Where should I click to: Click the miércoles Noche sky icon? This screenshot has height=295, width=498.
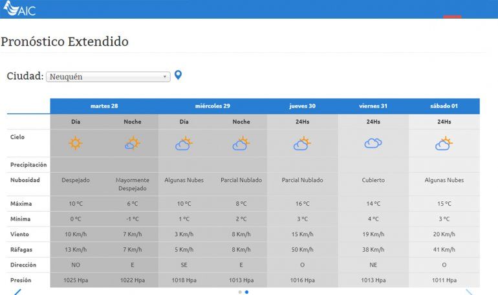tap(241, 144)
